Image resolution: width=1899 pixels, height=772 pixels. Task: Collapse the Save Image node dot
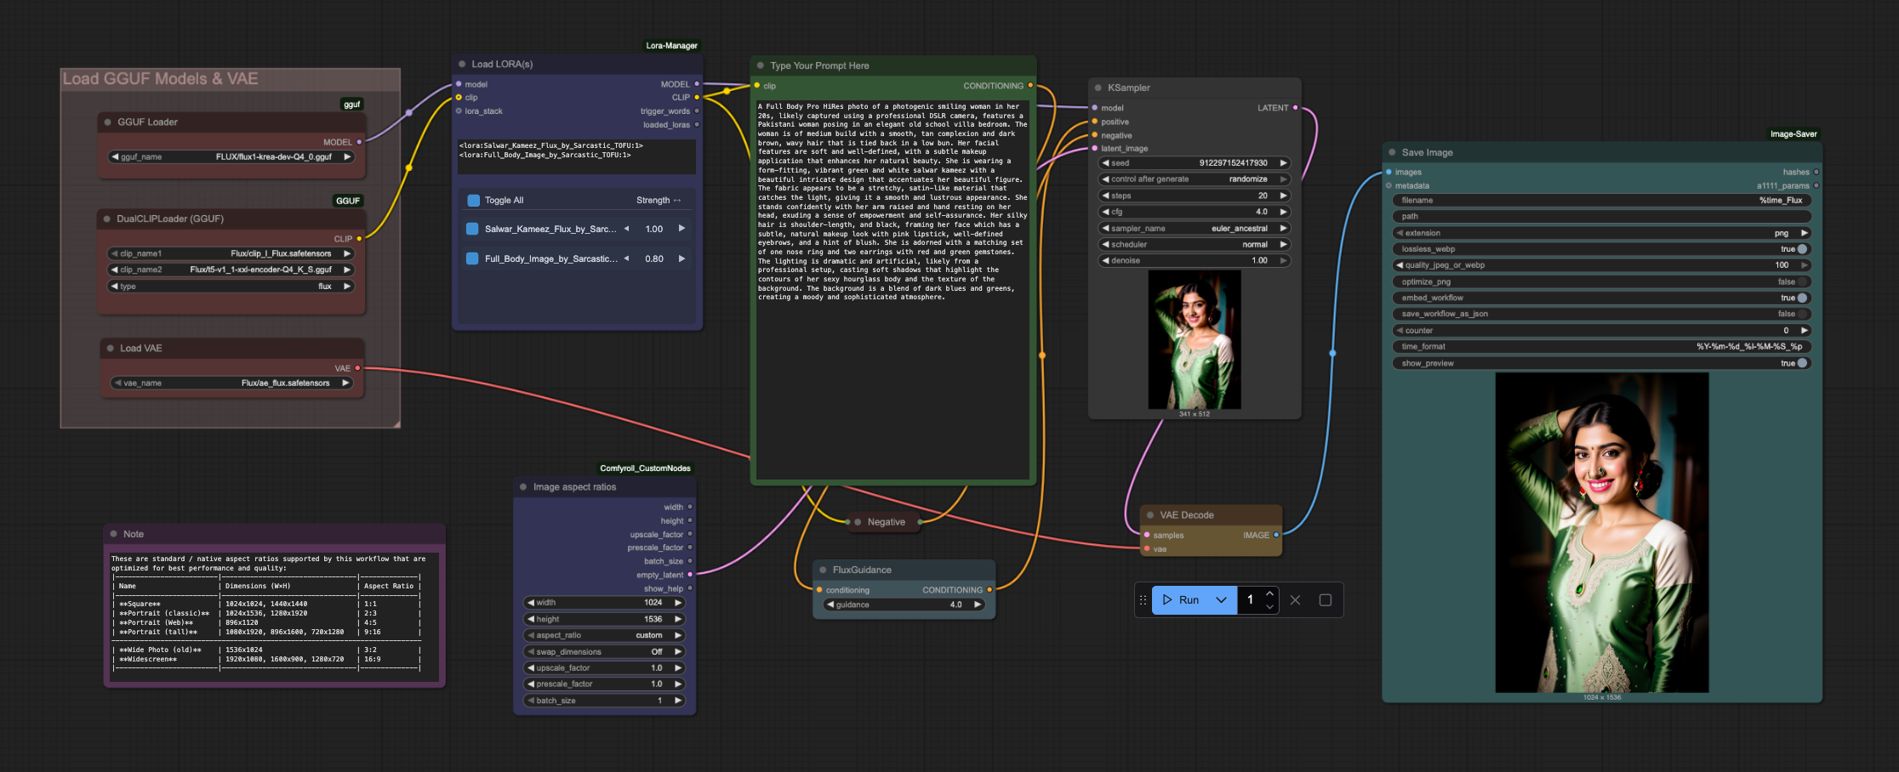coord(1392,152)
